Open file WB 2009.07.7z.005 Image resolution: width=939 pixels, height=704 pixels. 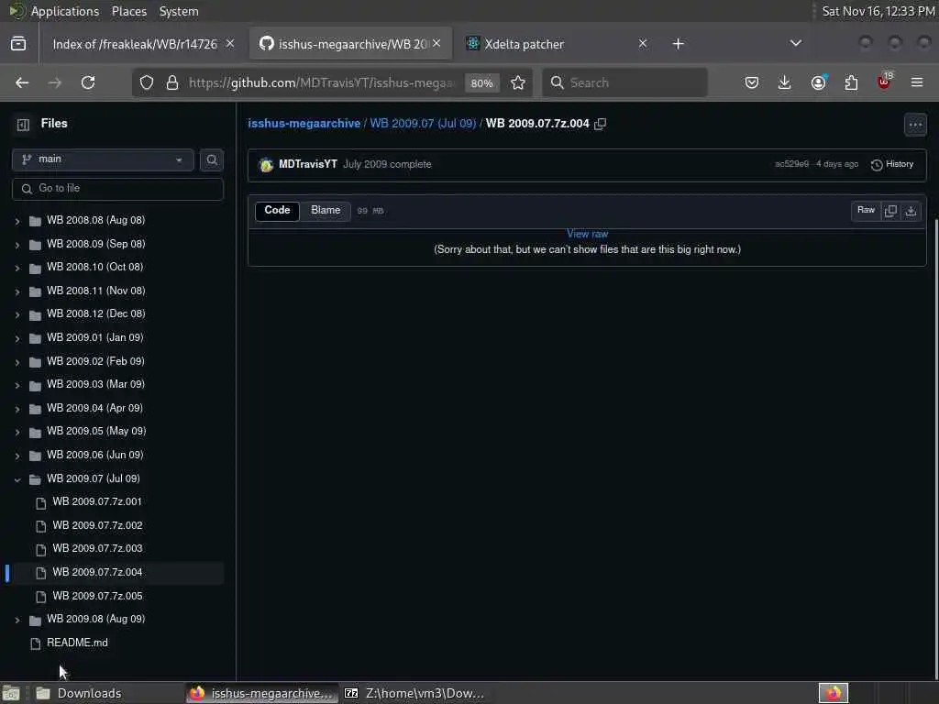click(97, 596)
